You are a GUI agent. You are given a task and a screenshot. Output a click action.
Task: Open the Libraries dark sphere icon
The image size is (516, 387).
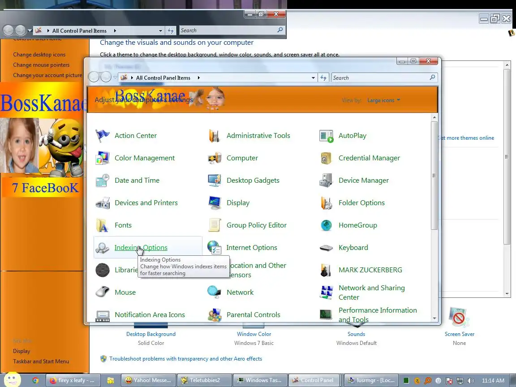[102, 270]
